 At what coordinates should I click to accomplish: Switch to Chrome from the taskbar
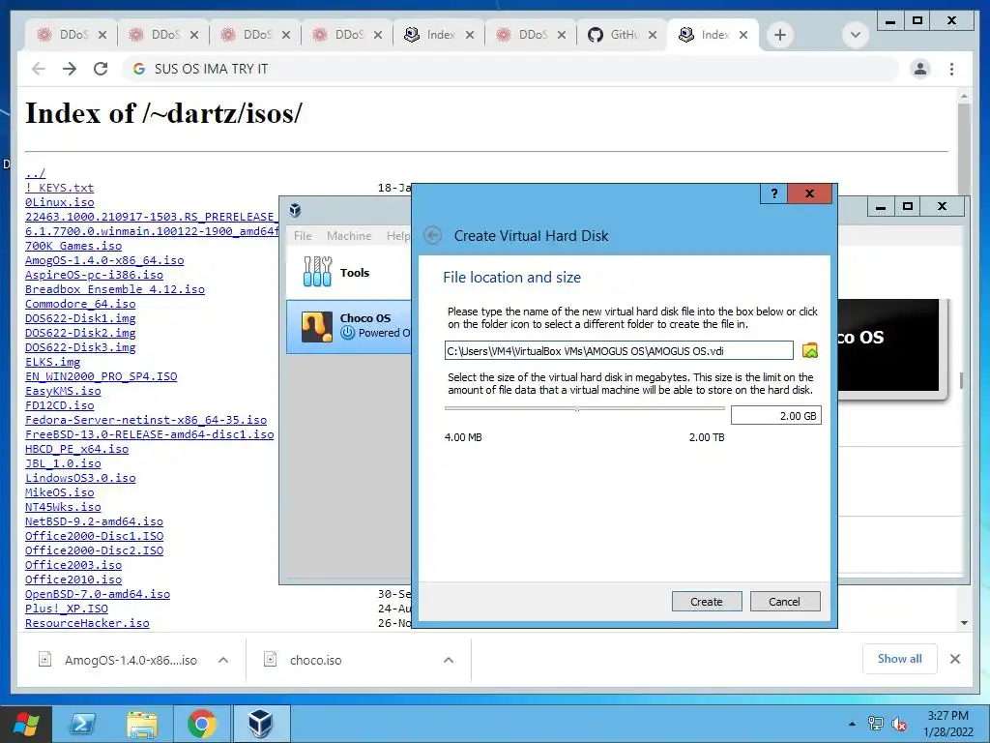tap(202, 724)
